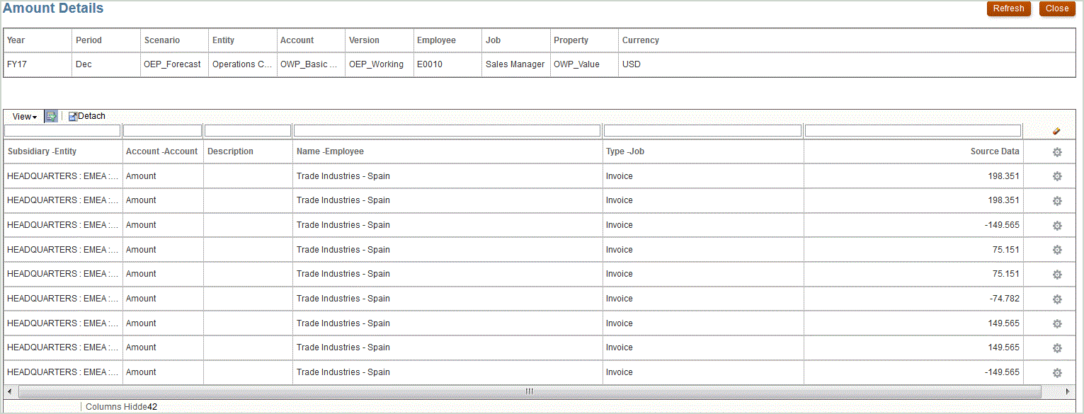The width and height of the screenshot is (1084, 414).
Task: Click the Close button
Action: click(1057, 8)
